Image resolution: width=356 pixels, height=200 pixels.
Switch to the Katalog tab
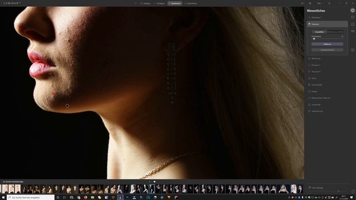pos(145,3)
